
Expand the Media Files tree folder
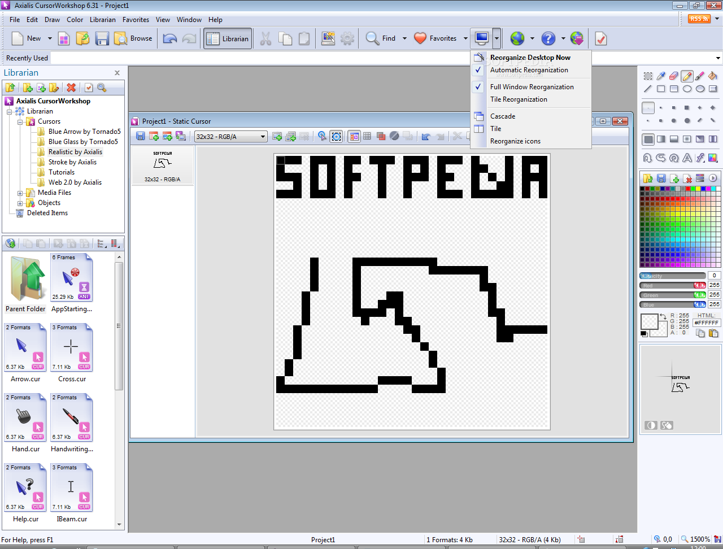click(20, 193)
